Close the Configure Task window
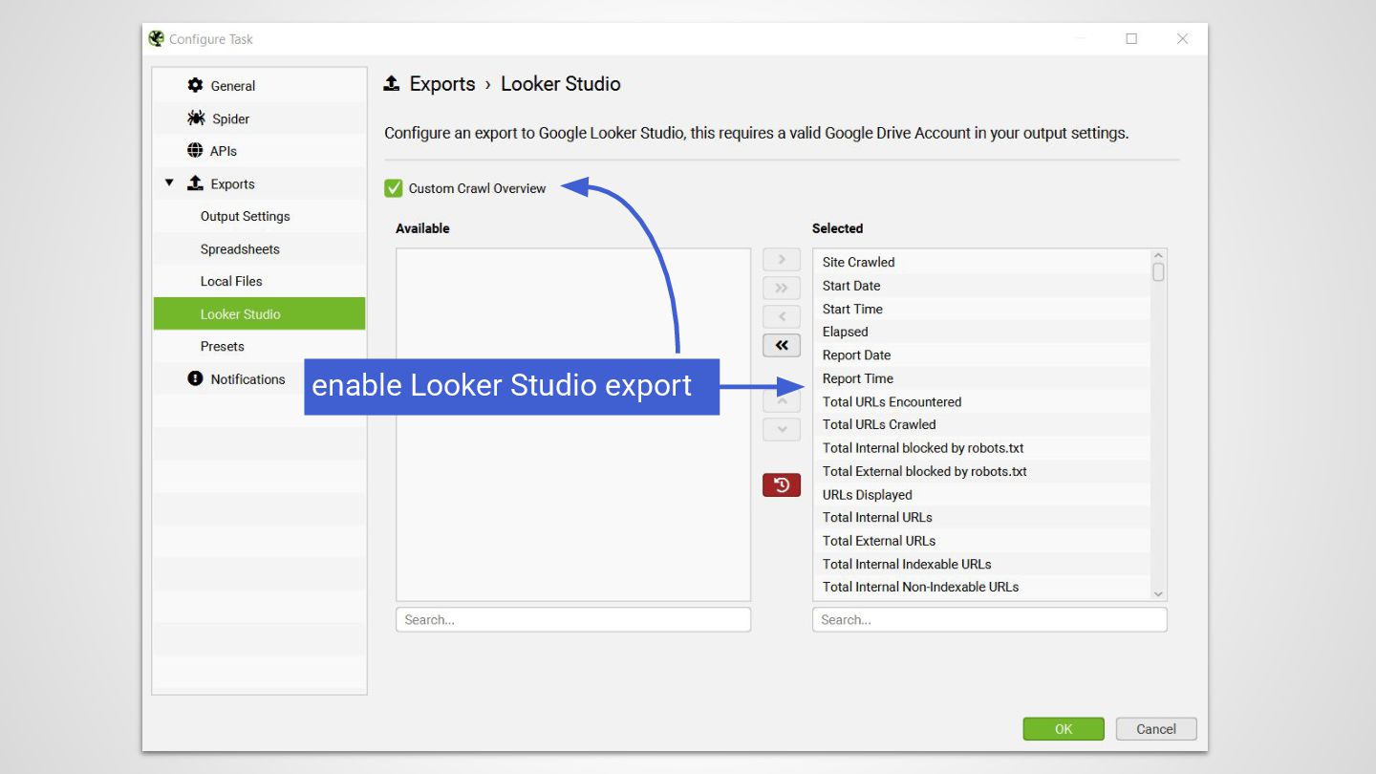The width and height of the screenshot is (1376, 774). point(1183,39)
